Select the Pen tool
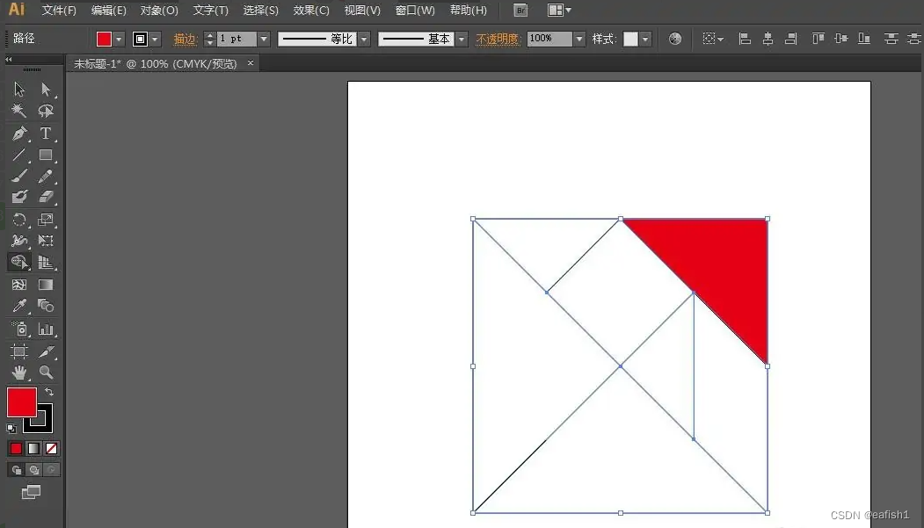The width and height of the screenshot is (924, 528). point(18,134)
